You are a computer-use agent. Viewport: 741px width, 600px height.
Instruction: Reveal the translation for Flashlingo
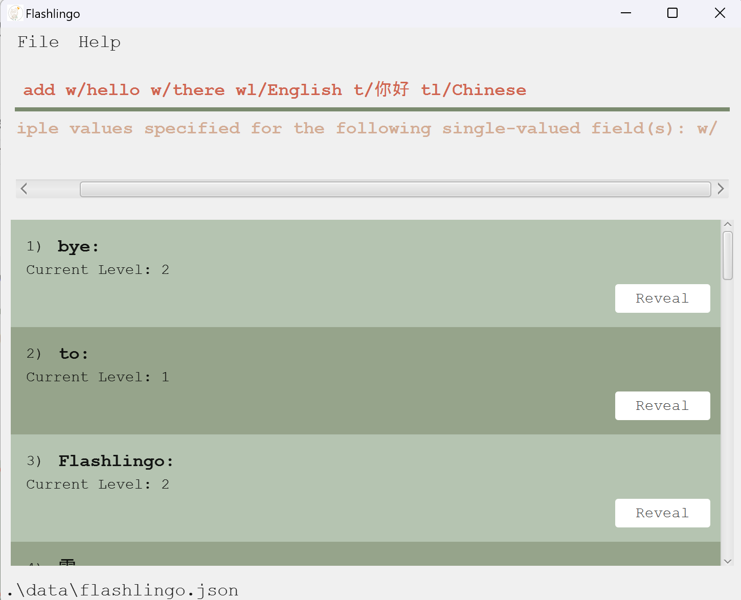[662, 513]
